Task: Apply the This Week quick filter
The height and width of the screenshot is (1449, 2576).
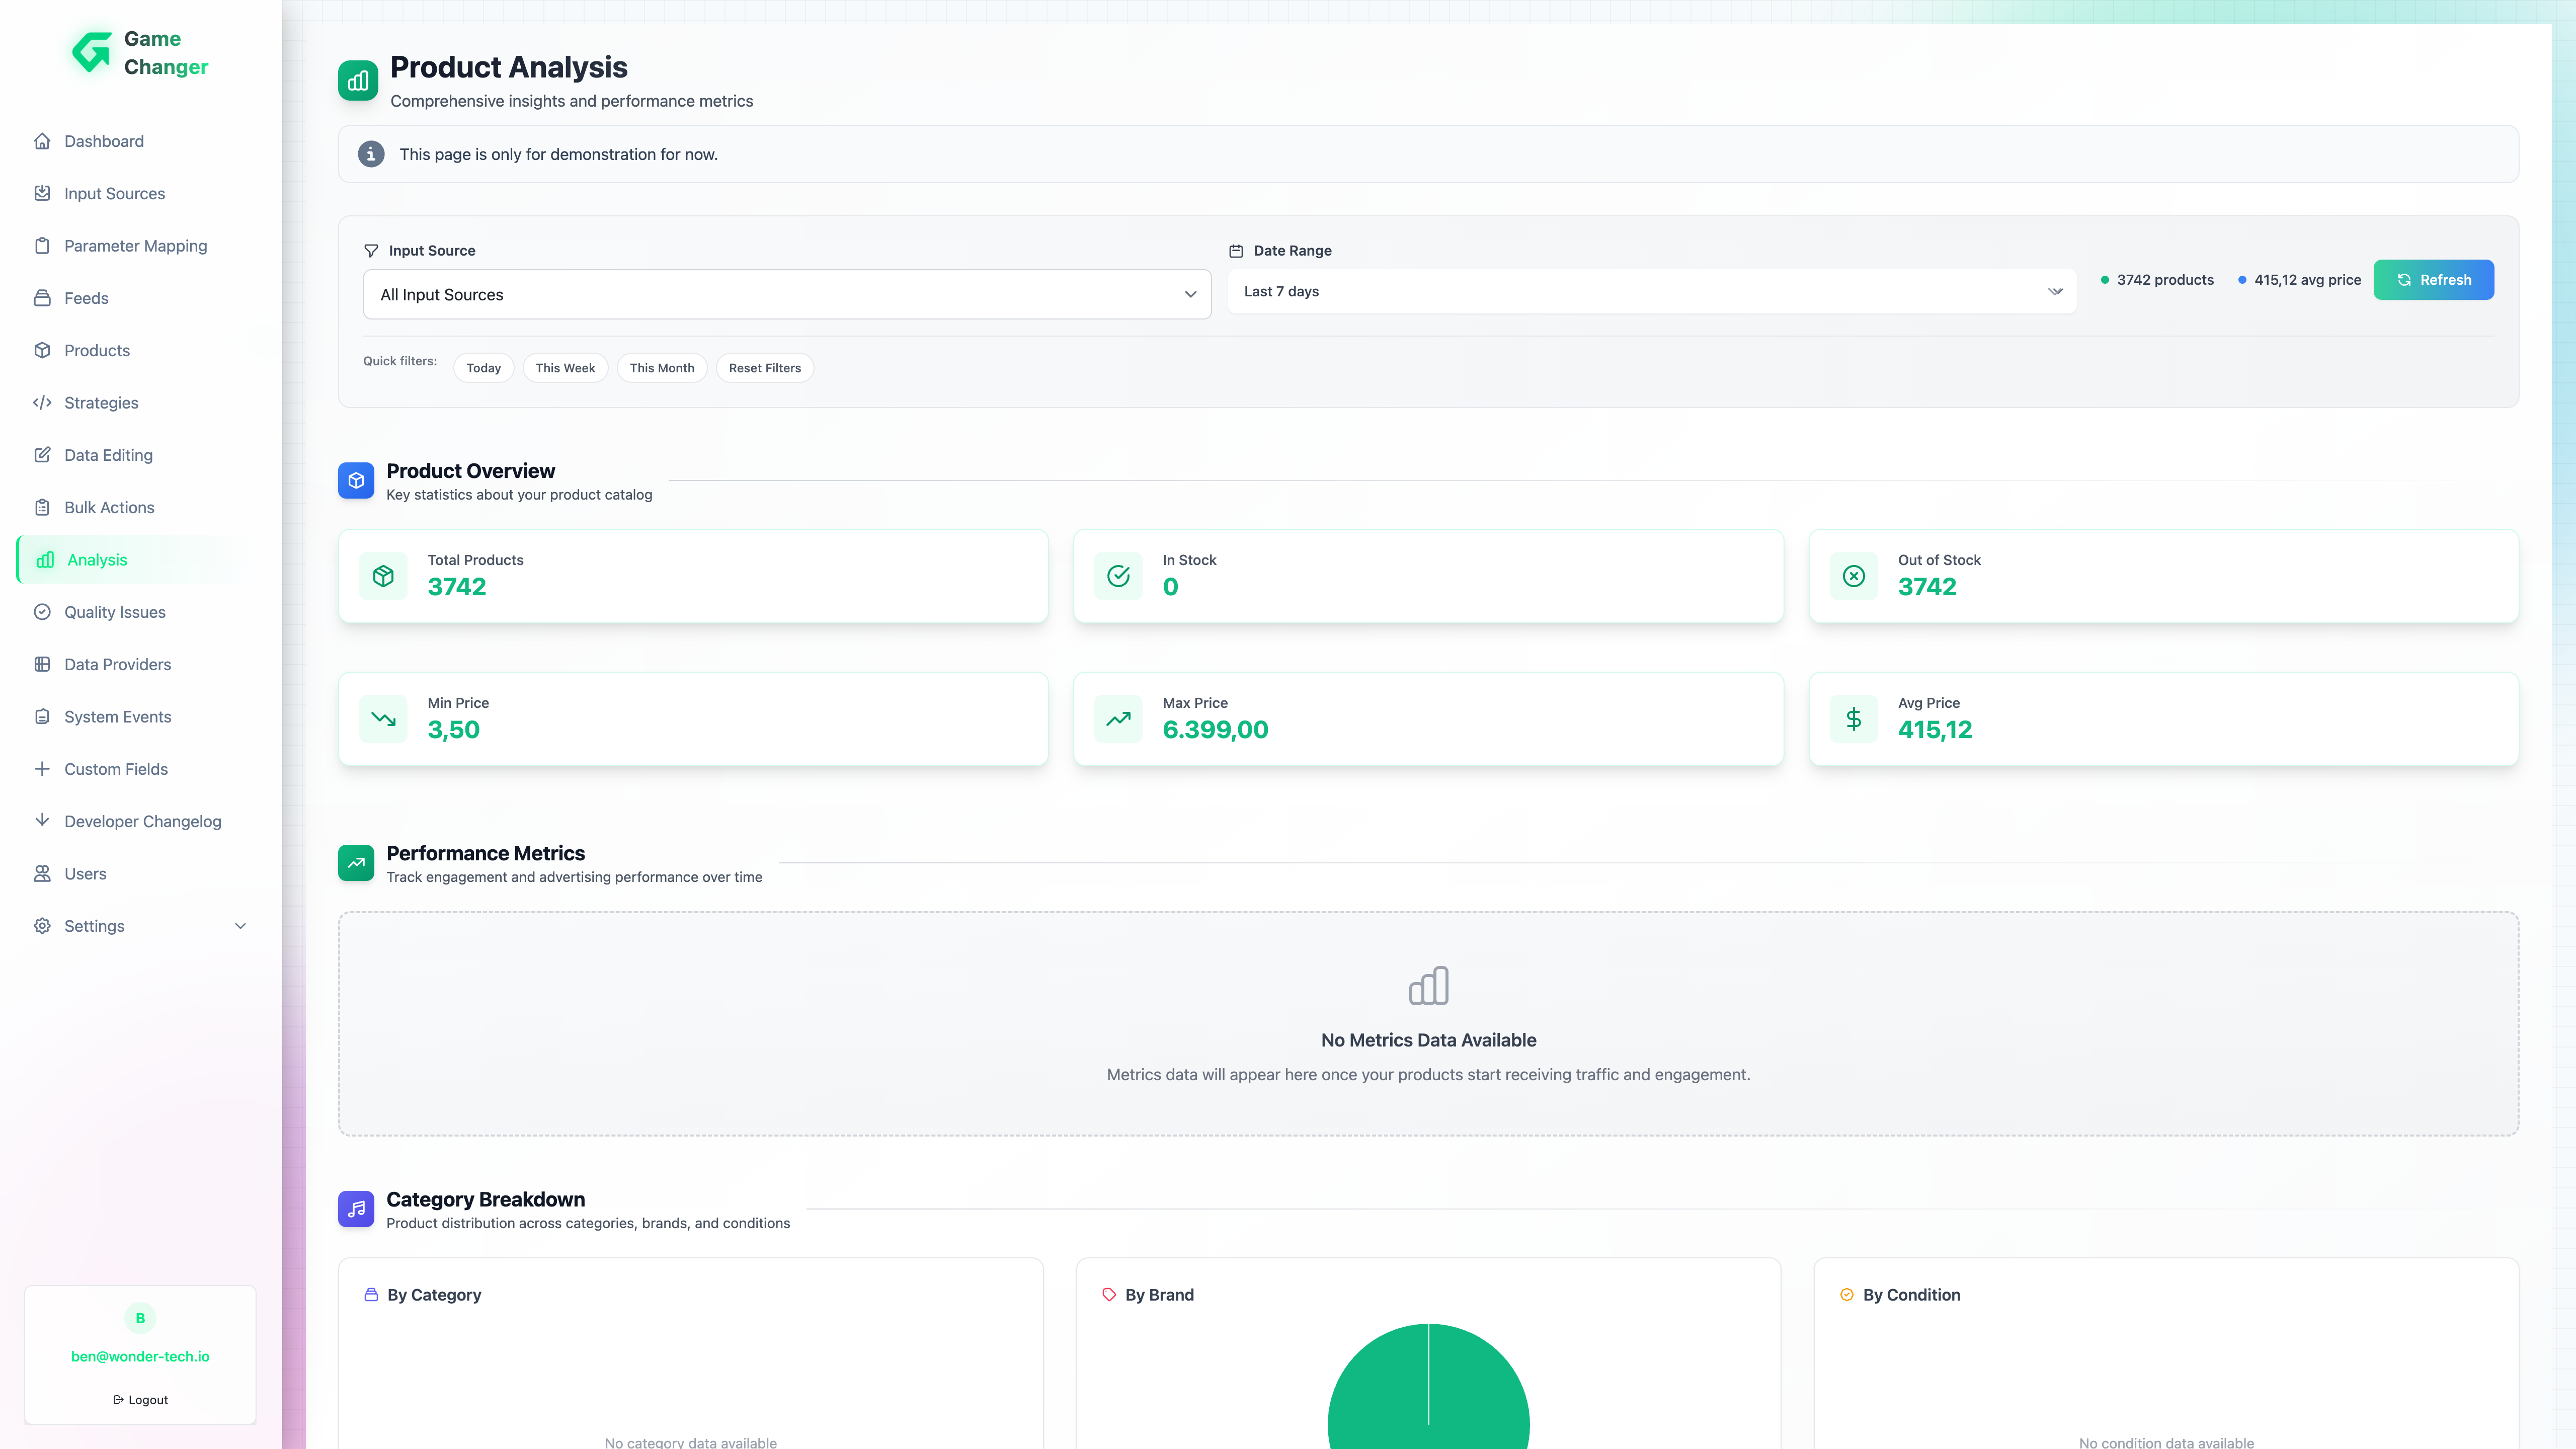Action: [x=565, y=368]
